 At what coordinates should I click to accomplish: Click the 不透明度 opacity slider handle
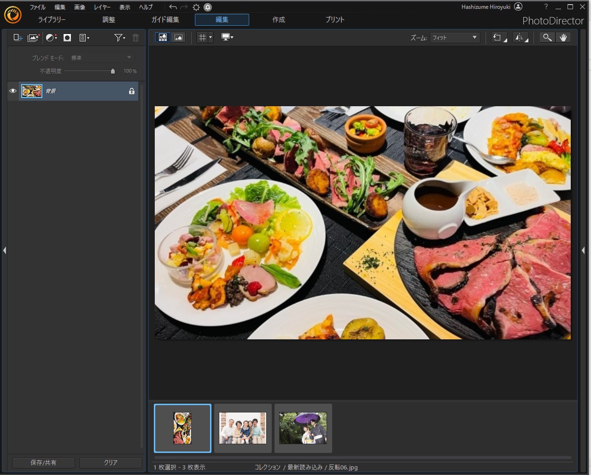113,71
